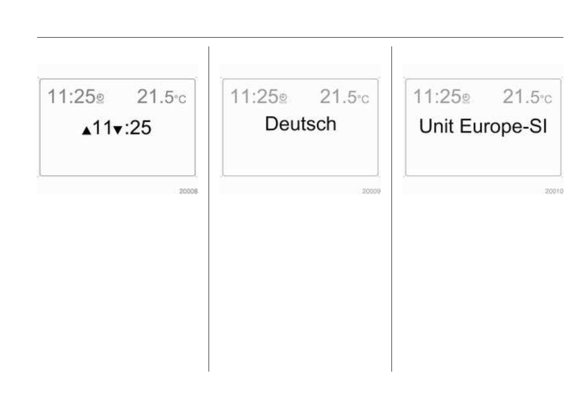588x393 pixels.
Task: Click the 11:25 header in time-setting display
Action: (x=71, y=97)
